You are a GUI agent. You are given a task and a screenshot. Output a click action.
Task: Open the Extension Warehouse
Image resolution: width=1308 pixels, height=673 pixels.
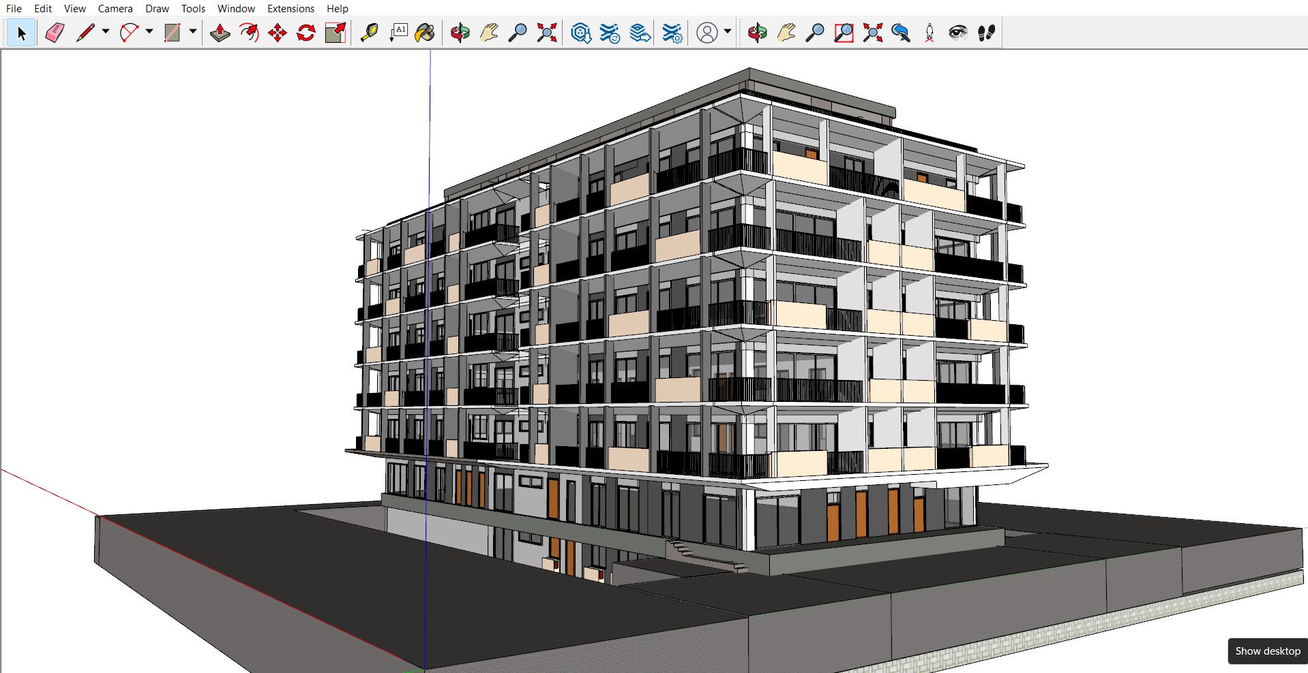(610, 33)
